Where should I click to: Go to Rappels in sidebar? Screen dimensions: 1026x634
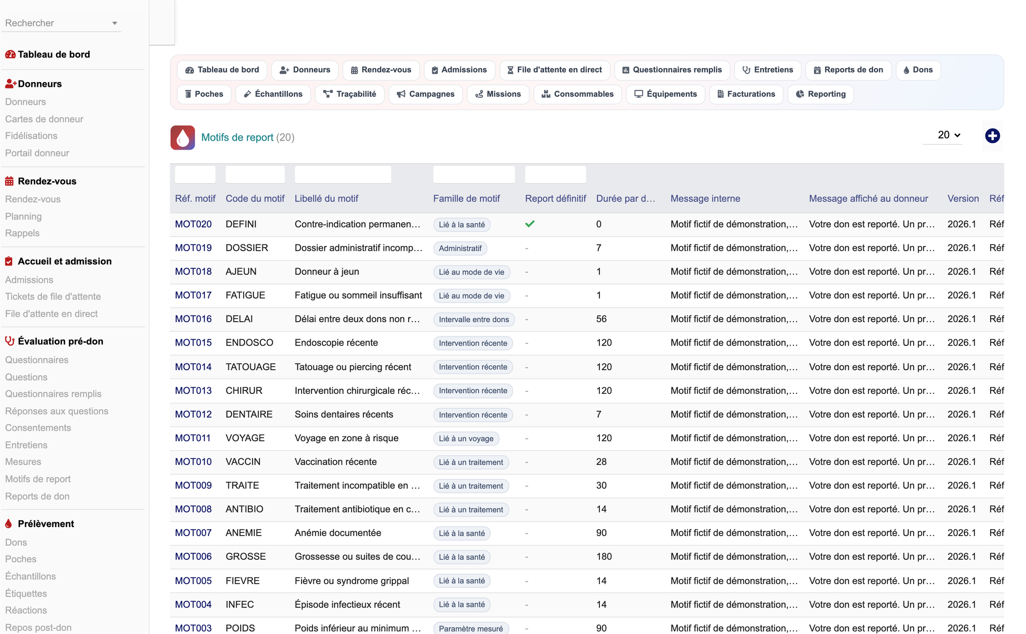[22, 233]
